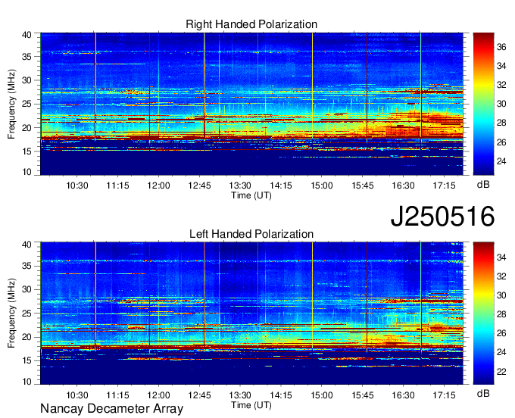The height and width of the screenshot is (418, 515).
Task: Click the 11:15 time tick under the bottom plot
Action: (117, 395)
